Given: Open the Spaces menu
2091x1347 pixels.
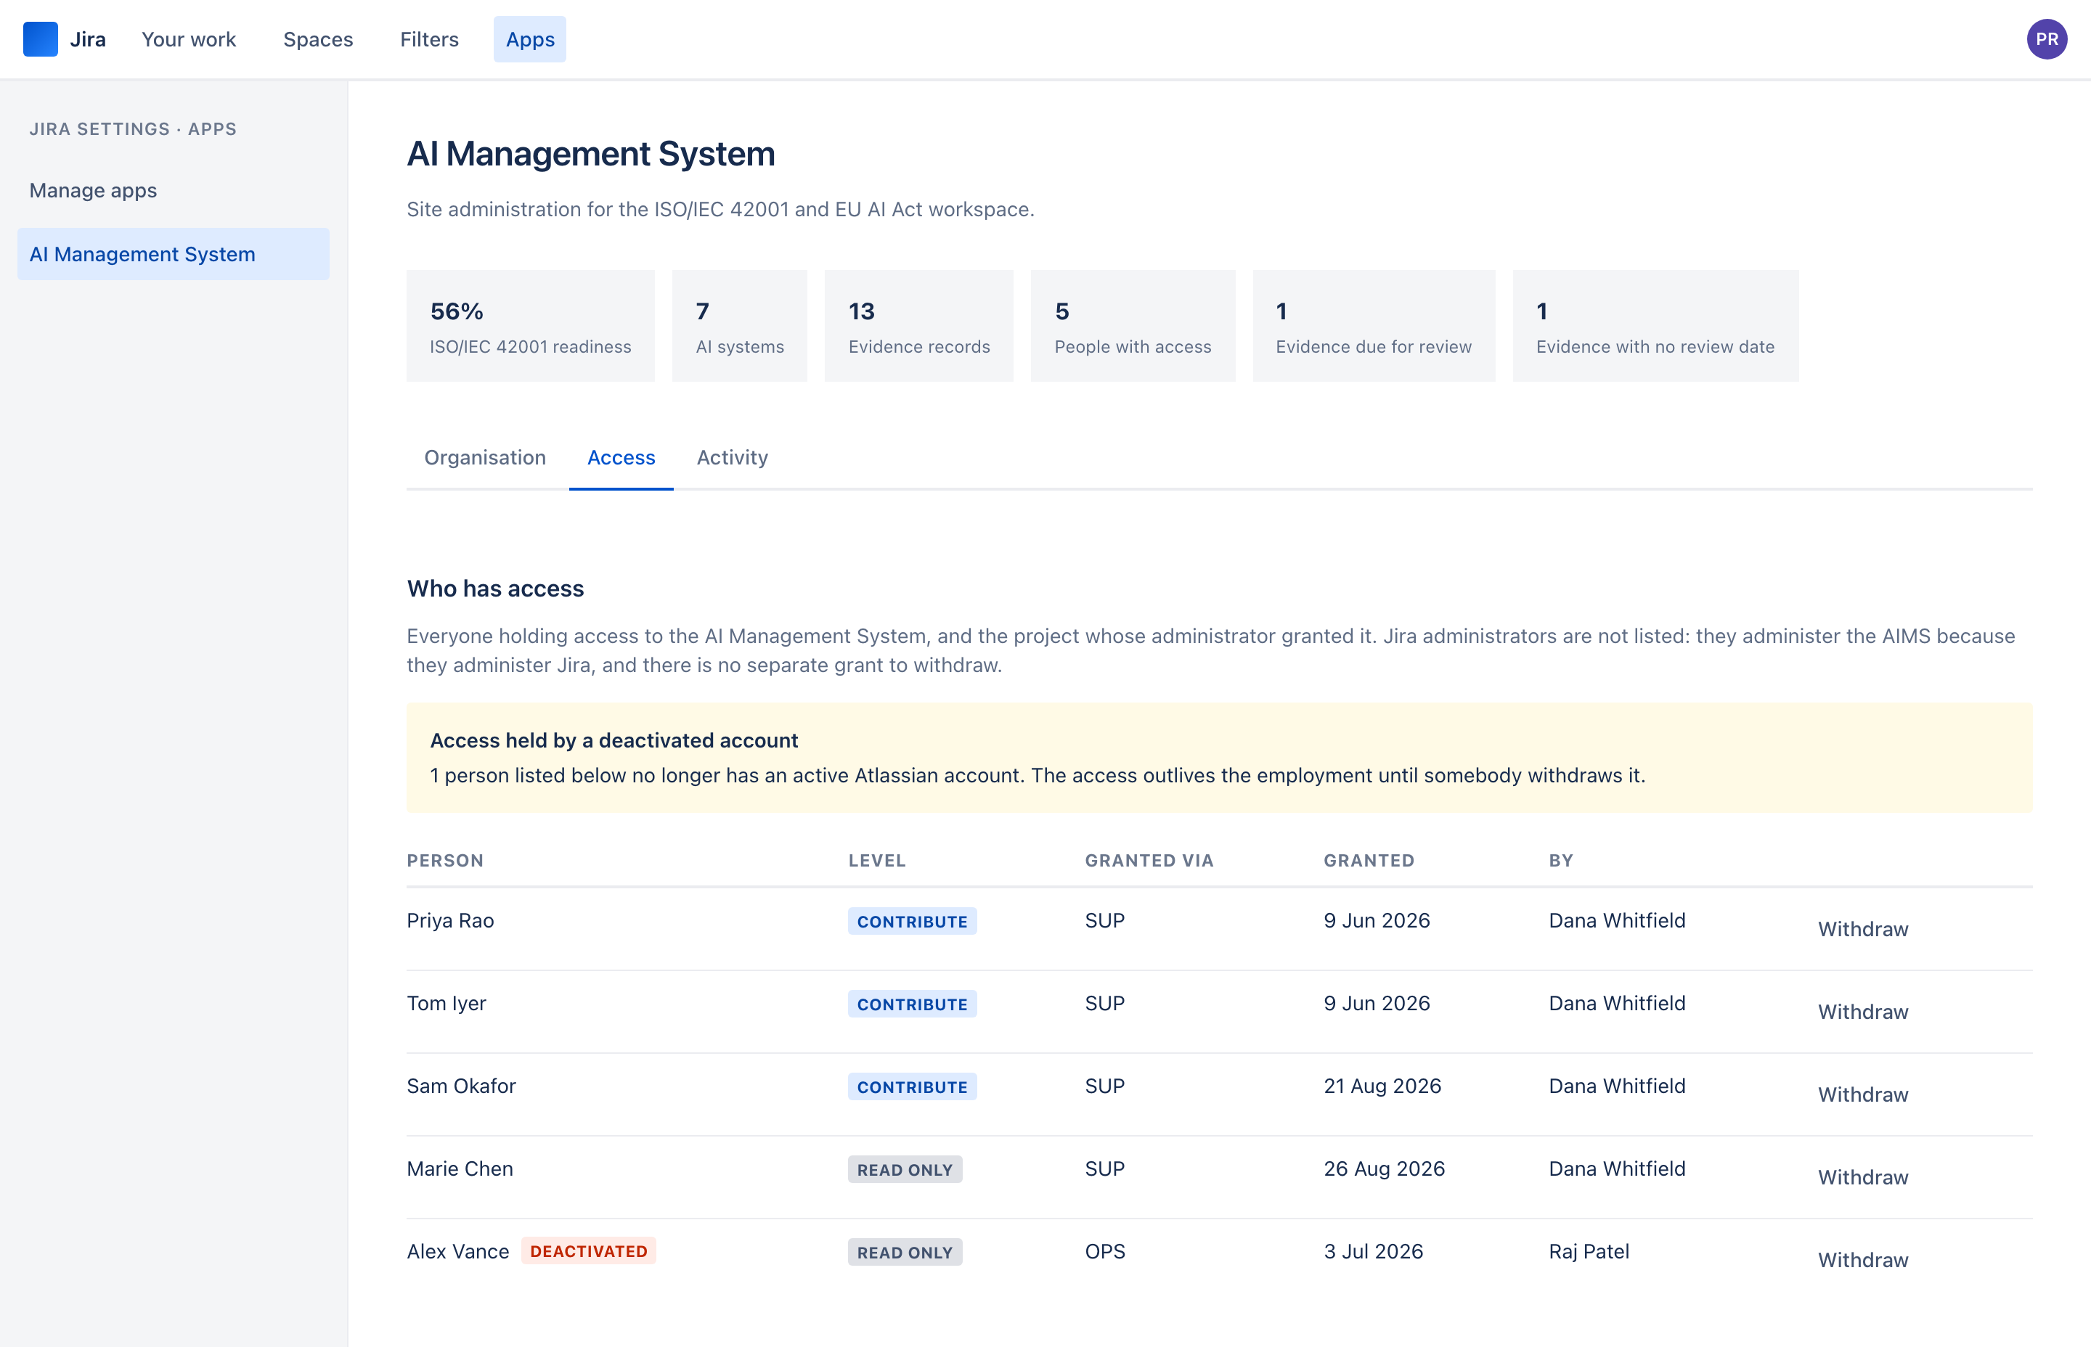Looking at the screenshot, I should [317, 39].
